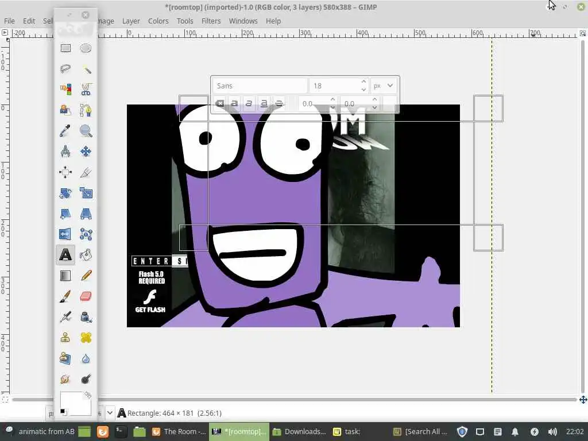
Task: Open the Help menu
Action: [x=273, y=21]
